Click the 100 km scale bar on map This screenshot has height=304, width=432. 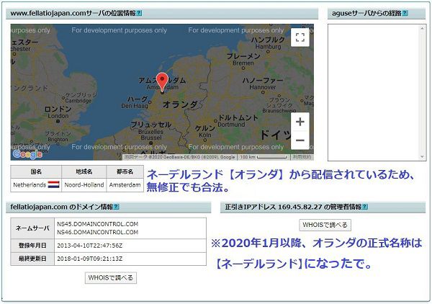(264, 157)
